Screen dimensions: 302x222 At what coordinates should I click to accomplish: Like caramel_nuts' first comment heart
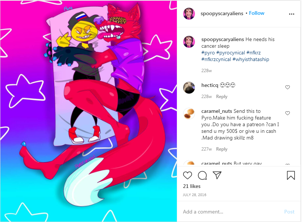pyautogui.click(x=288, y=113)
